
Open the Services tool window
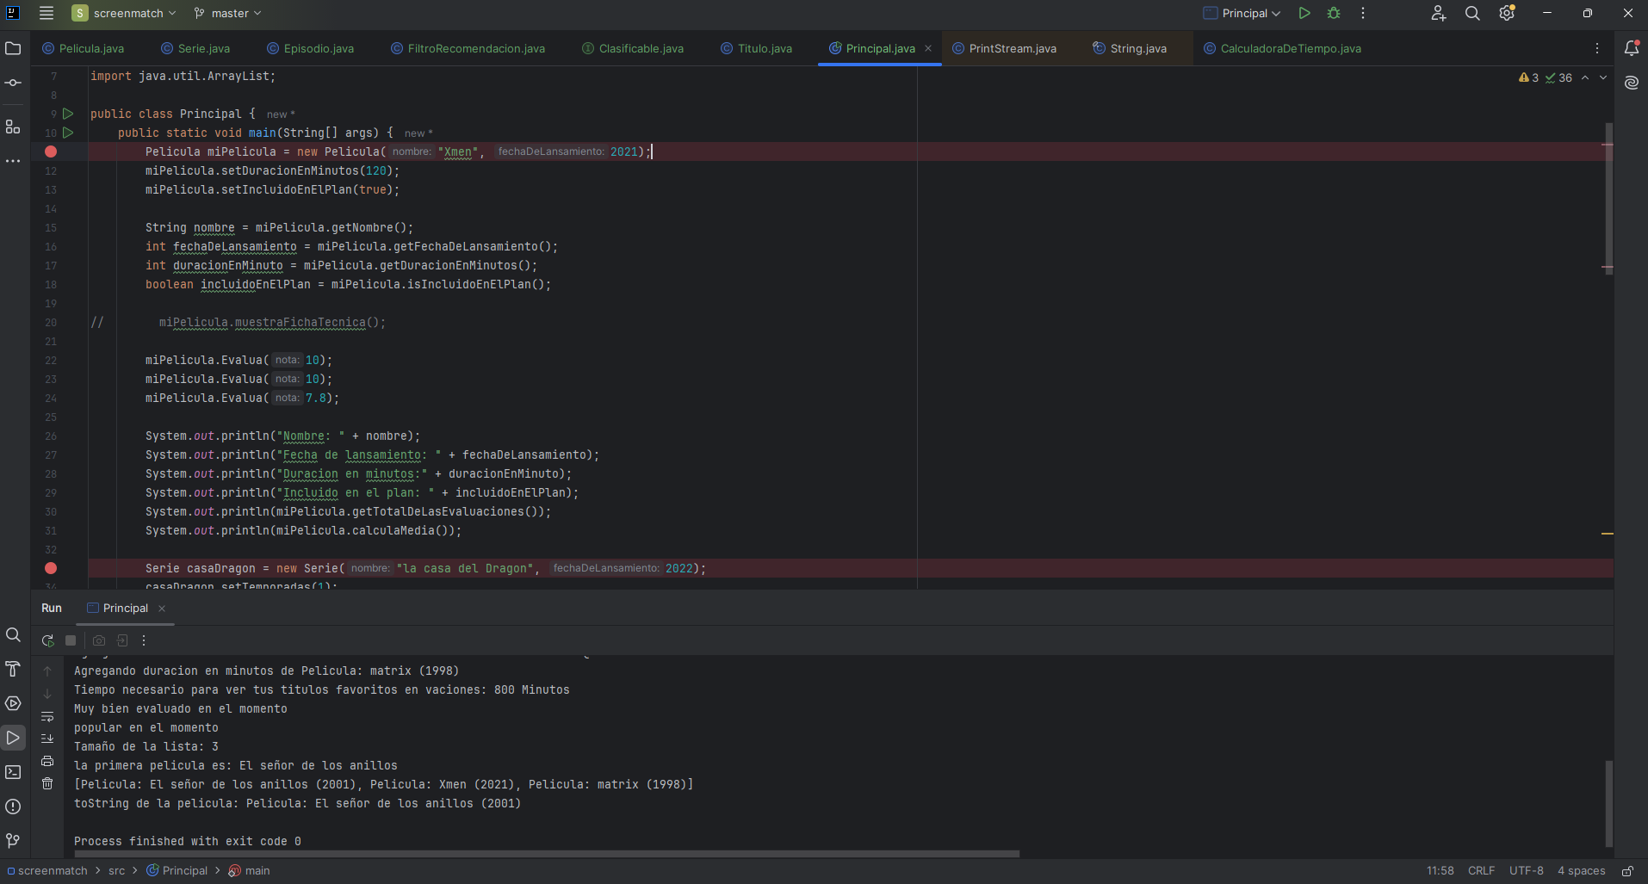(x=13, y=703)
